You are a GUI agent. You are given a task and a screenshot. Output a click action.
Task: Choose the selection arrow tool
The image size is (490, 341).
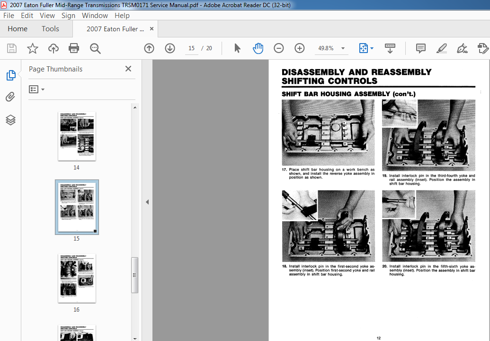tap(237, 48)
